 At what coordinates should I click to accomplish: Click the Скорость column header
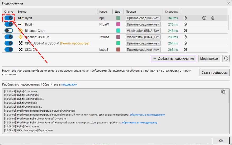(x=171, y=12)
